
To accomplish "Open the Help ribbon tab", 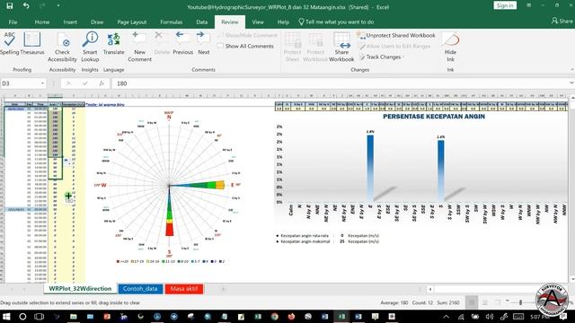I will [283, 22].
